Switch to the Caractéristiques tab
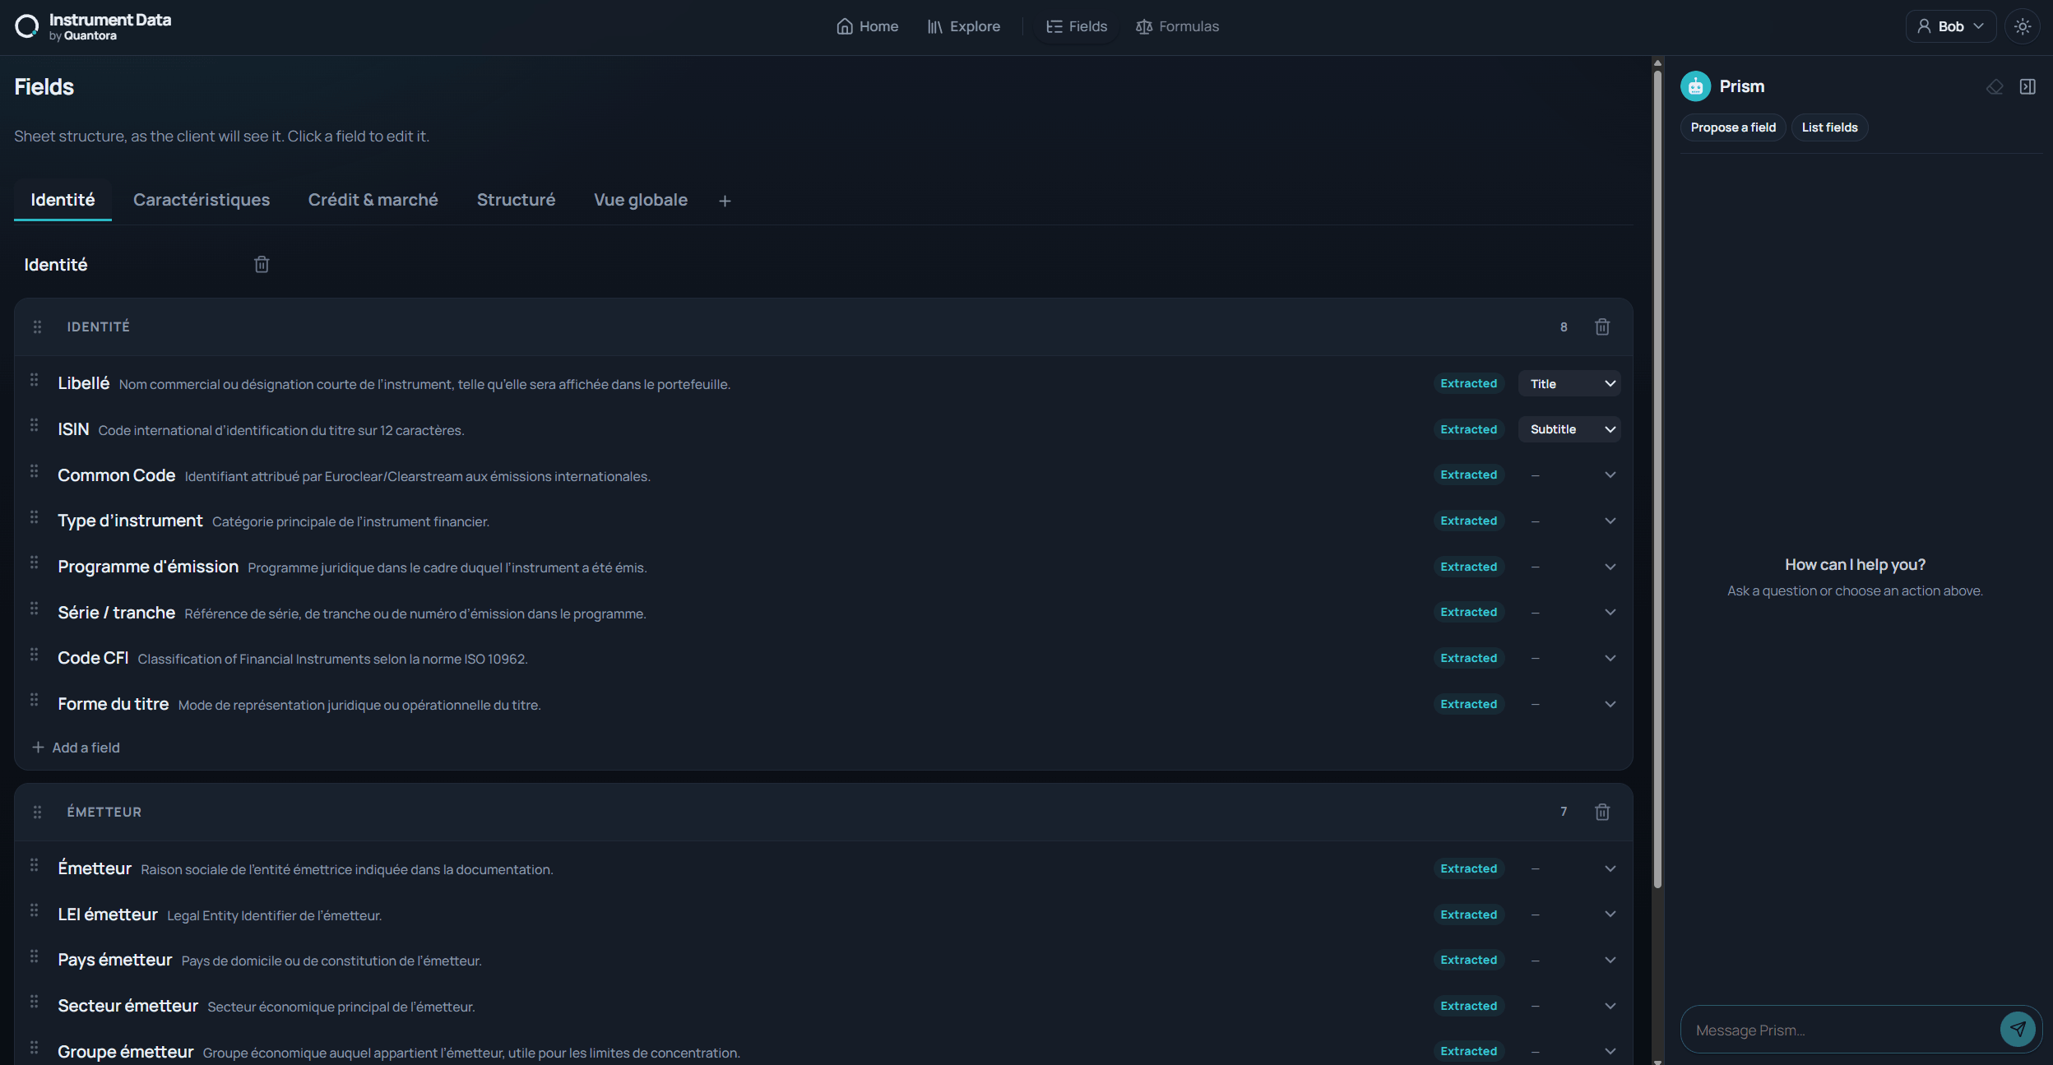 (202, 200)
